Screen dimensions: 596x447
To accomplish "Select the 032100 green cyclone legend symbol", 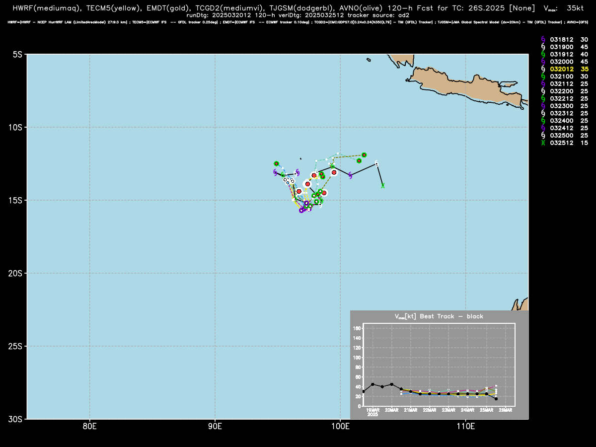I will tap(543, 77).
